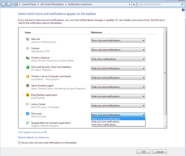Click the list scrollbar down arrow
186x156 pixels.
click(165, 126)
